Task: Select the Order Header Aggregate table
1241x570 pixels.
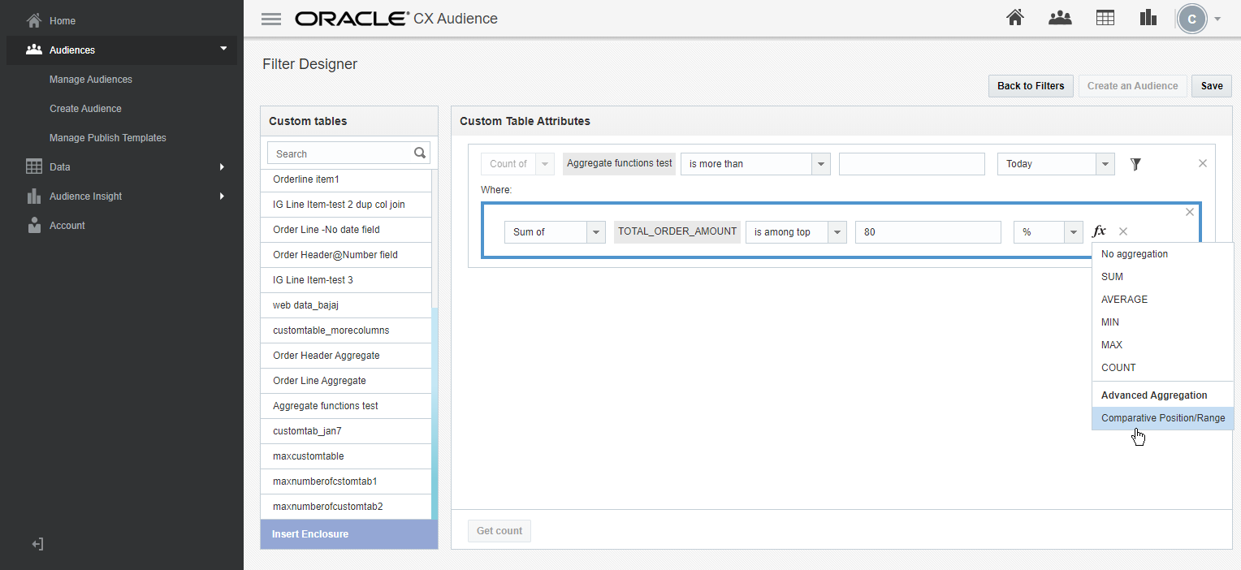Action: 326,355
